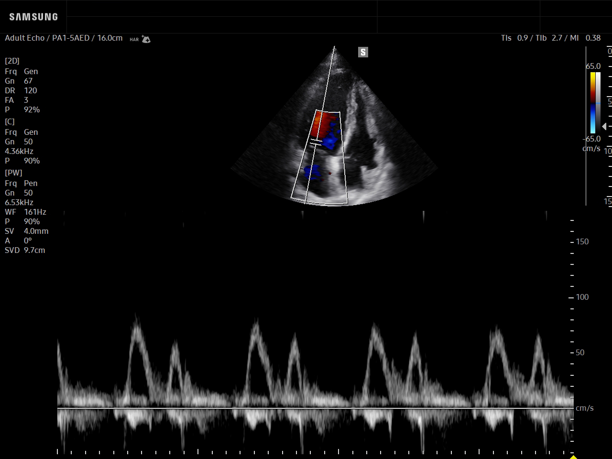Viewport: 612px width, 459px height.
Task: Click the [PW] section heading
Action: click(13, 173)
